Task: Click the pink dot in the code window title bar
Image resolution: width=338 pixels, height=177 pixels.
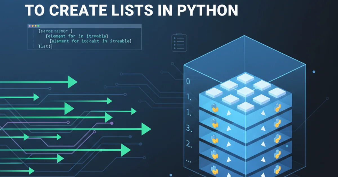Action: click(x=29, y=26)
